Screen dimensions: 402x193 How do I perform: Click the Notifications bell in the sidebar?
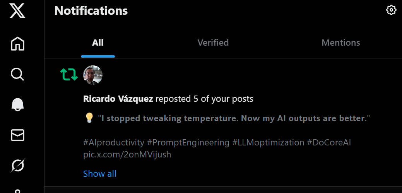17,104
